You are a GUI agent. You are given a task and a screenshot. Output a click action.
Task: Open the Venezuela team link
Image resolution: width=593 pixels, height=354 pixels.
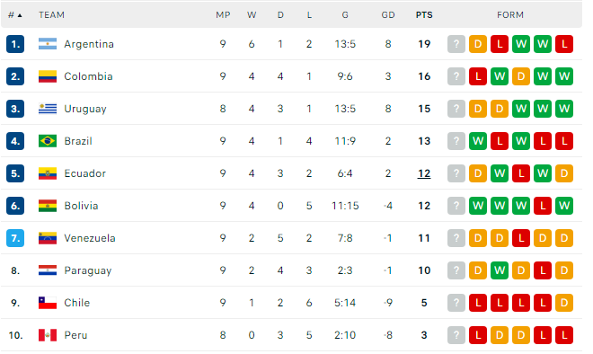pyautogui.click(x=90, y=238)
